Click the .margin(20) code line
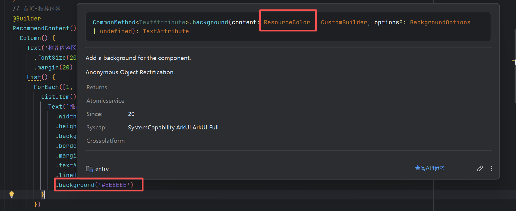The width and height of the screenshot is (516, 211). 53,67
